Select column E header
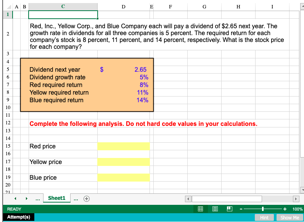The height and width of the screenshot is (222, 304). click(151, 7)
